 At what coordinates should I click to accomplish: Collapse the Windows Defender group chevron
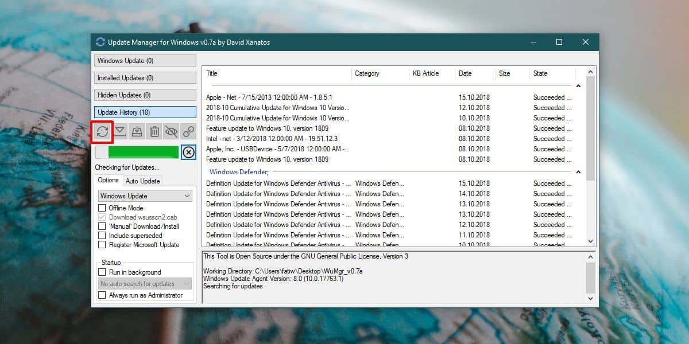(578, 172)
